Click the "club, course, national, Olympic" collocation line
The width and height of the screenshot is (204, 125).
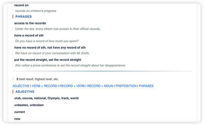[46, 98]
